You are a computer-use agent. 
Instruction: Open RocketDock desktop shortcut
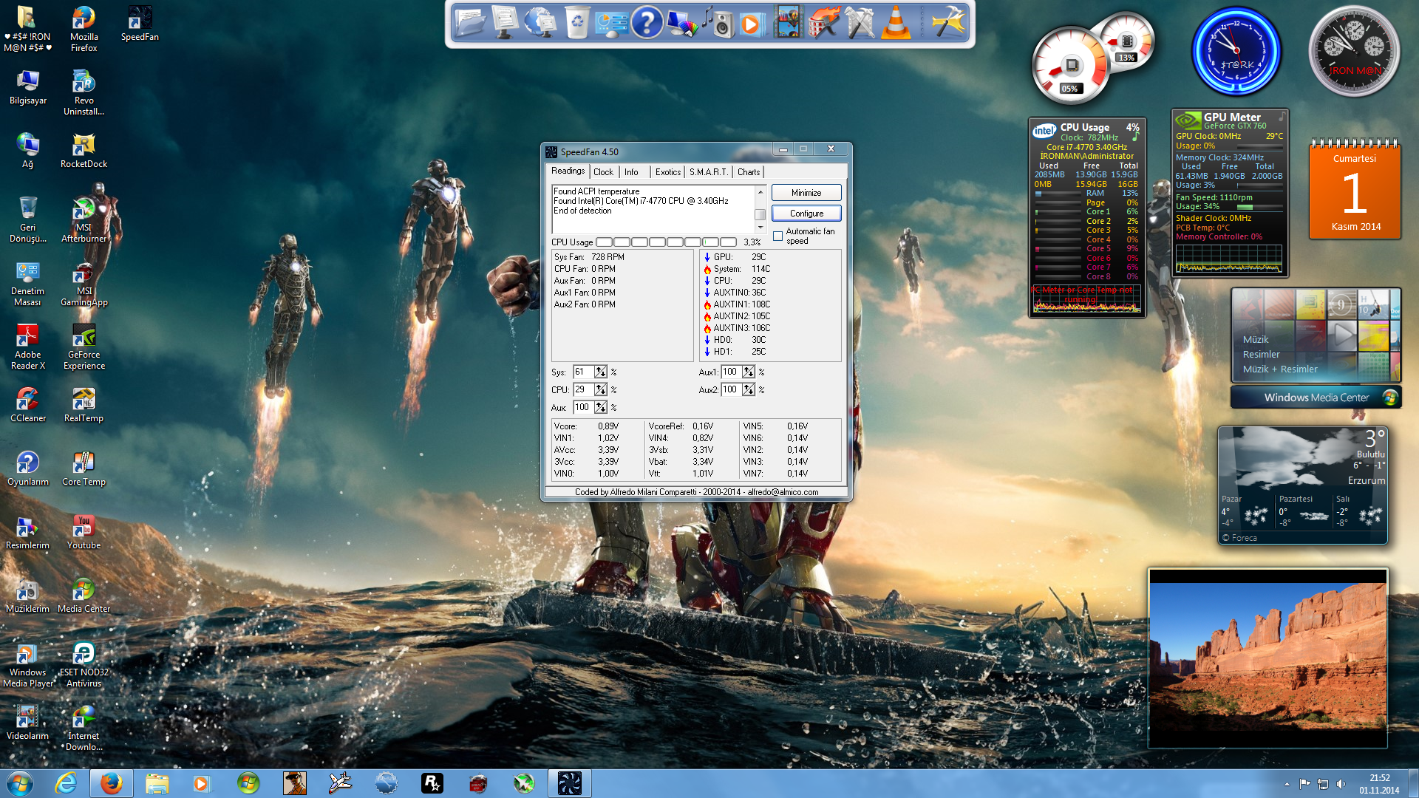pos(84,151)
